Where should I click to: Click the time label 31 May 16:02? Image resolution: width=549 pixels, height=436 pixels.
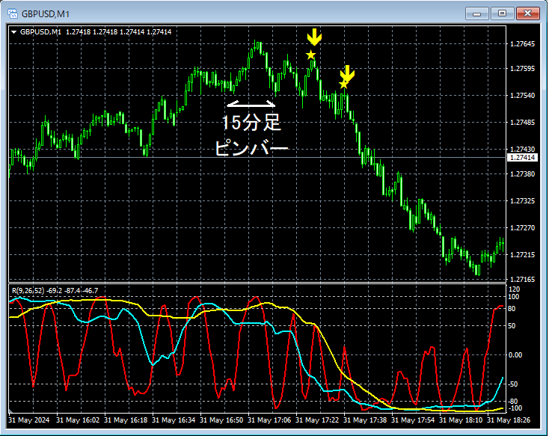point(78,420)
